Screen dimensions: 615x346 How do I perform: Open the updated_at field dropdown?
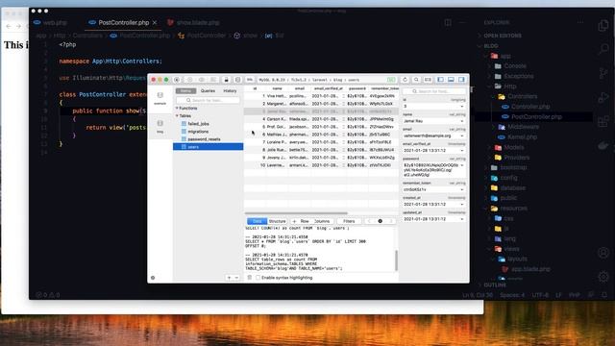coord(462,219)
